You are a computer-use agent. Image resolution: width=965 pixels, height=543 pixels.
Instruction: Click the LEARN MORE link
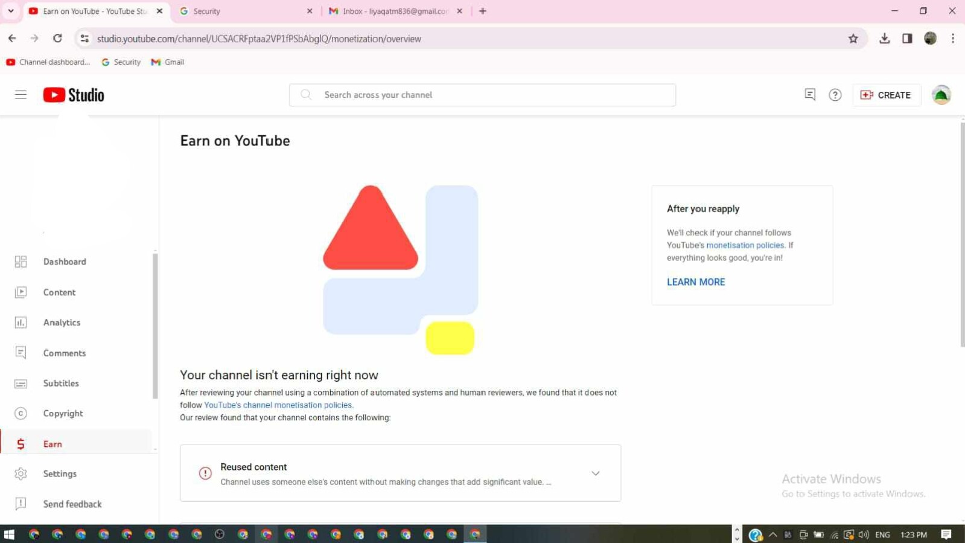[695, 282]
